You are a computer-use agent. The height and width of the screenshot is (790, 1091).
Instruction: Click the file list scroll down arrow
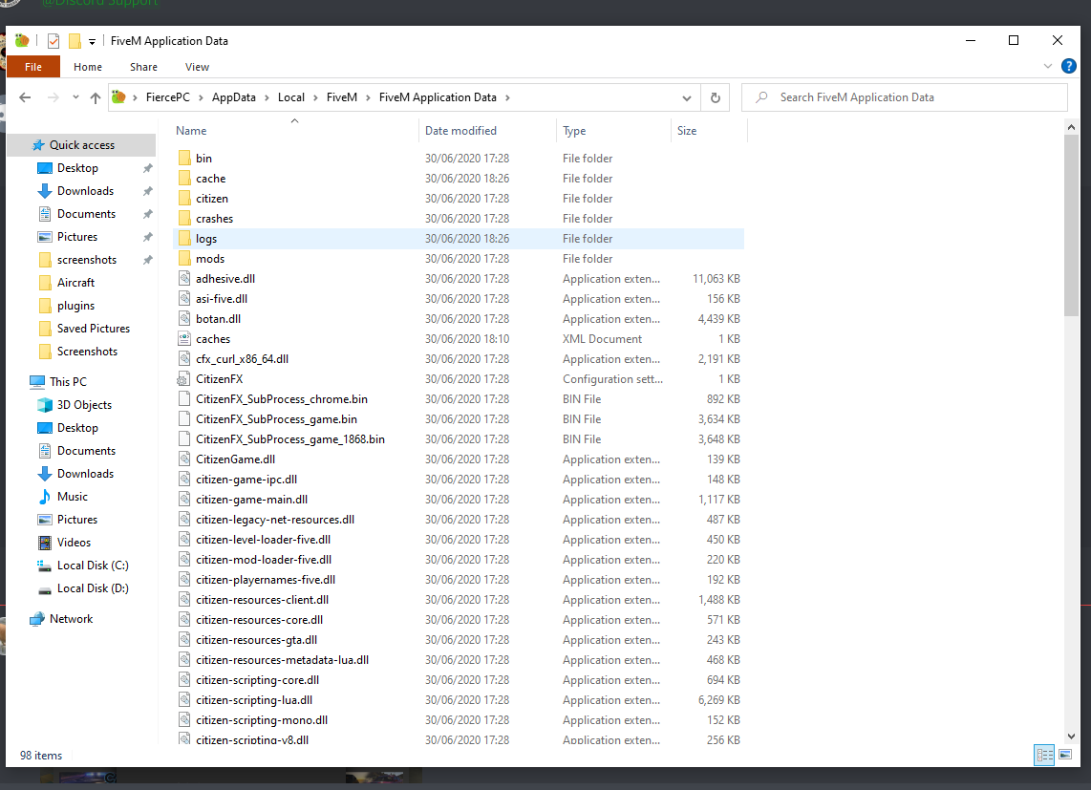1071,736
